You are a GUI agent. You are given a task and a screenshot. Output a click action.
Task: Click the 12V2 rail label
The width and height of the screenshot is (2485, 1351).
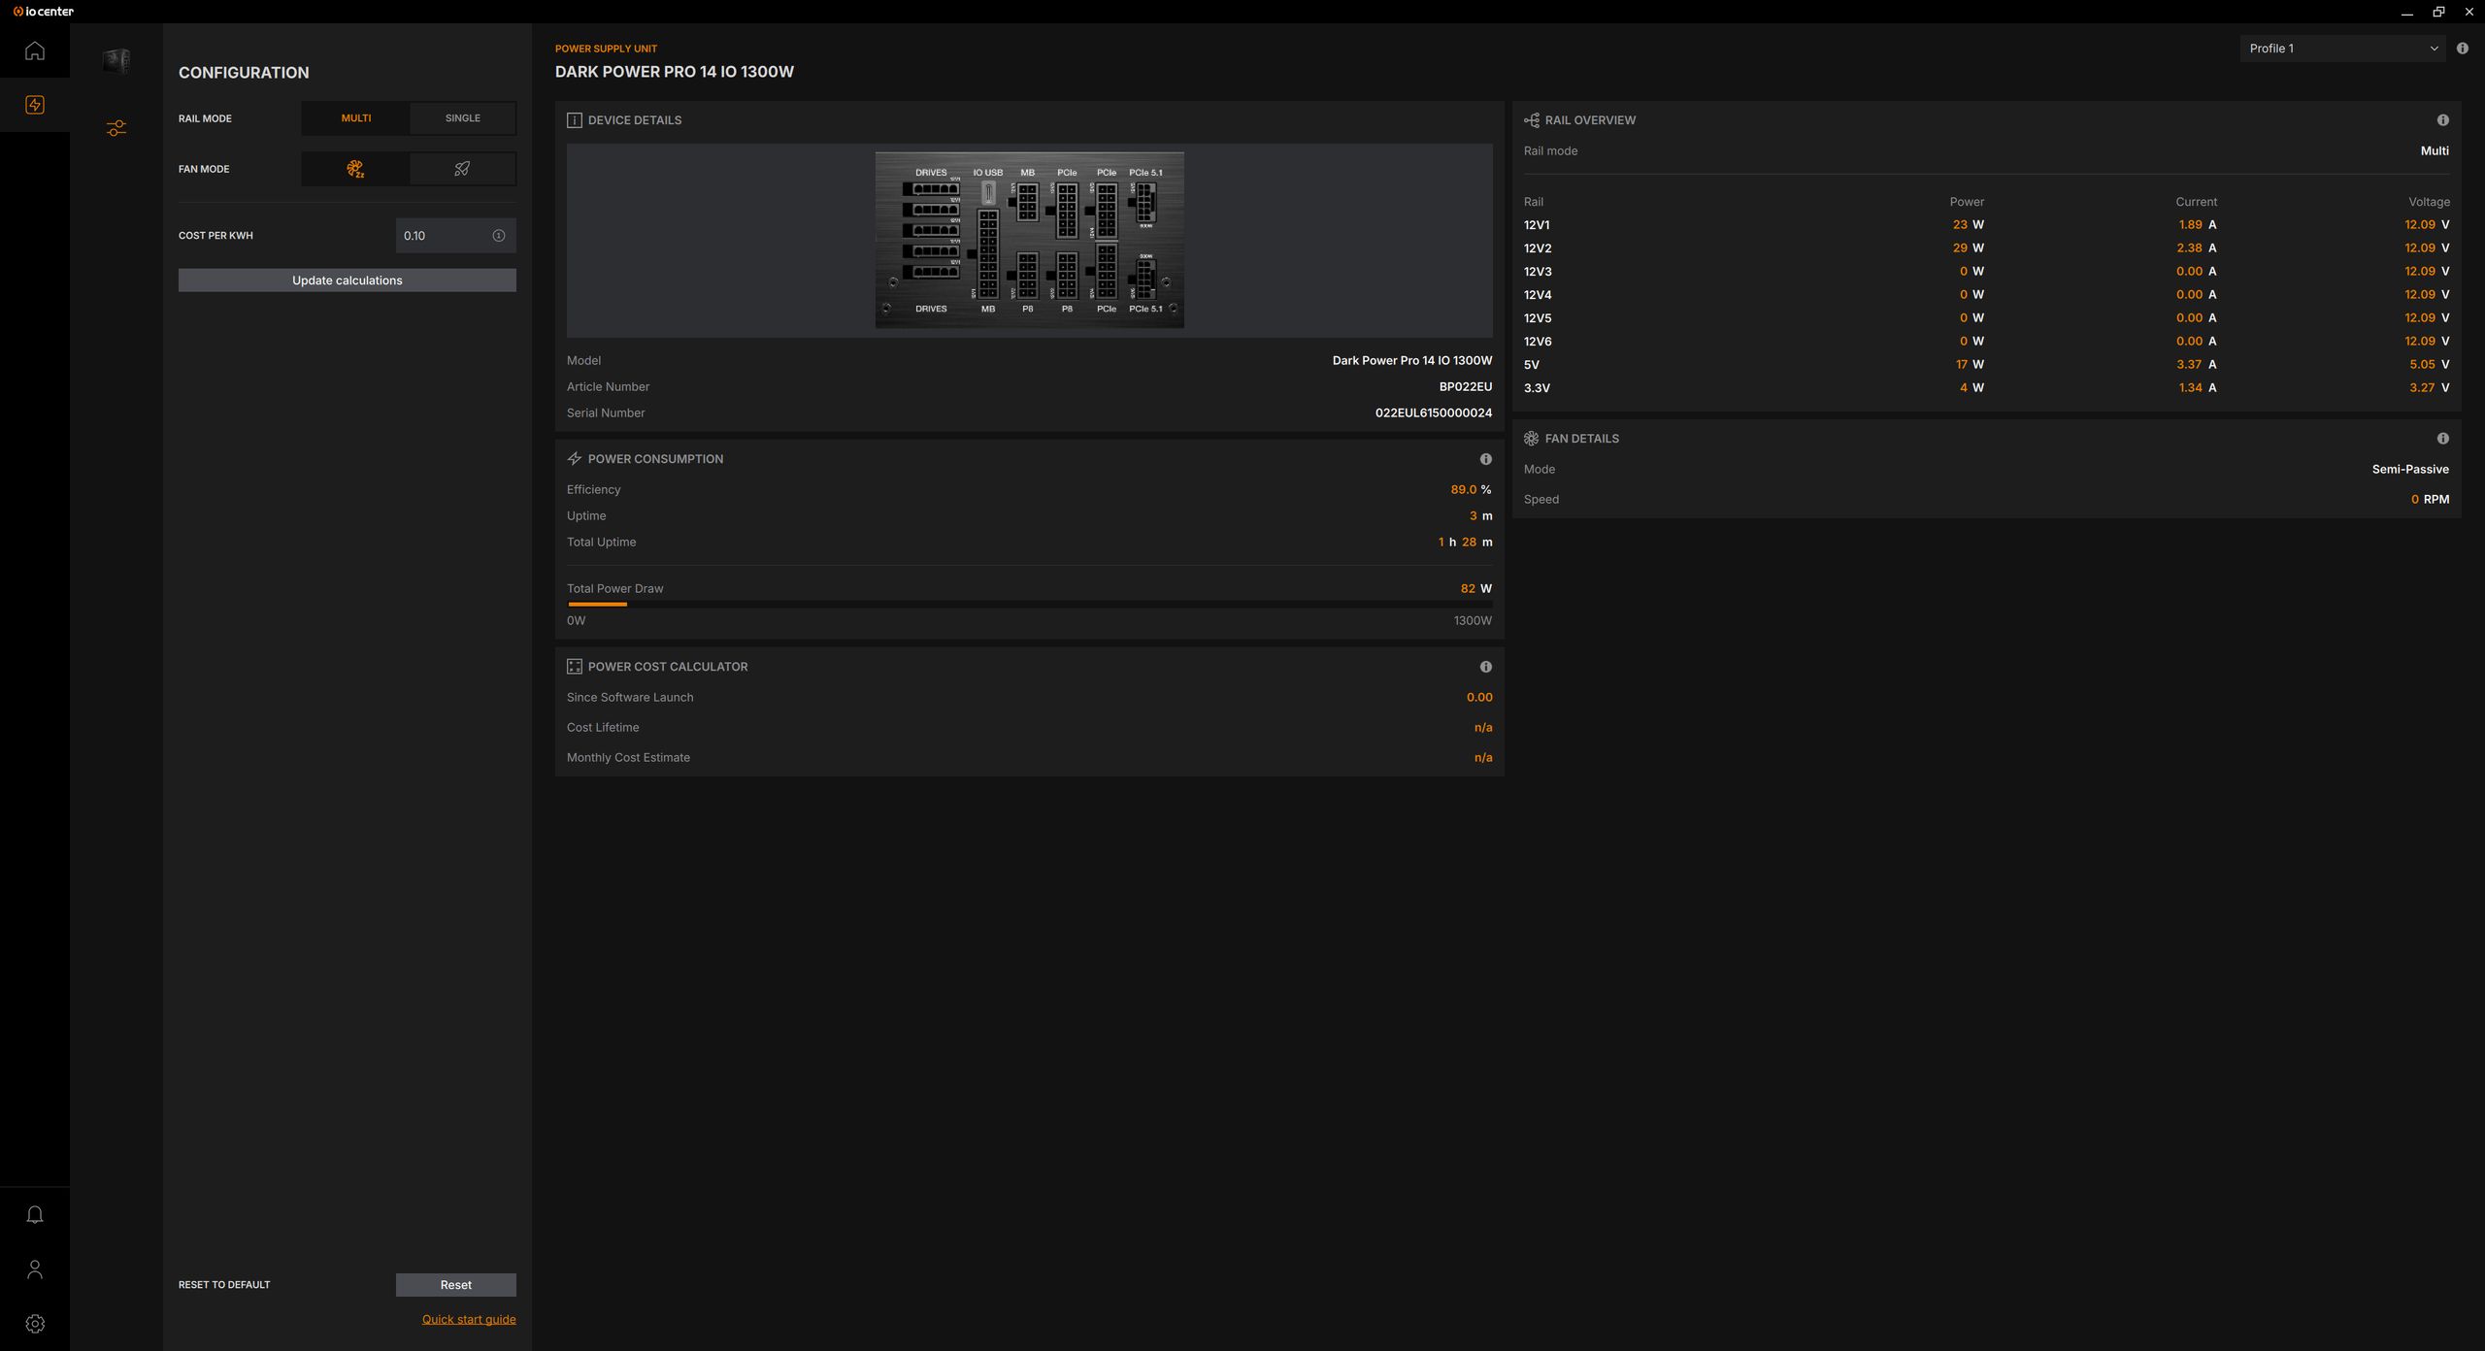click(1538, 248)
